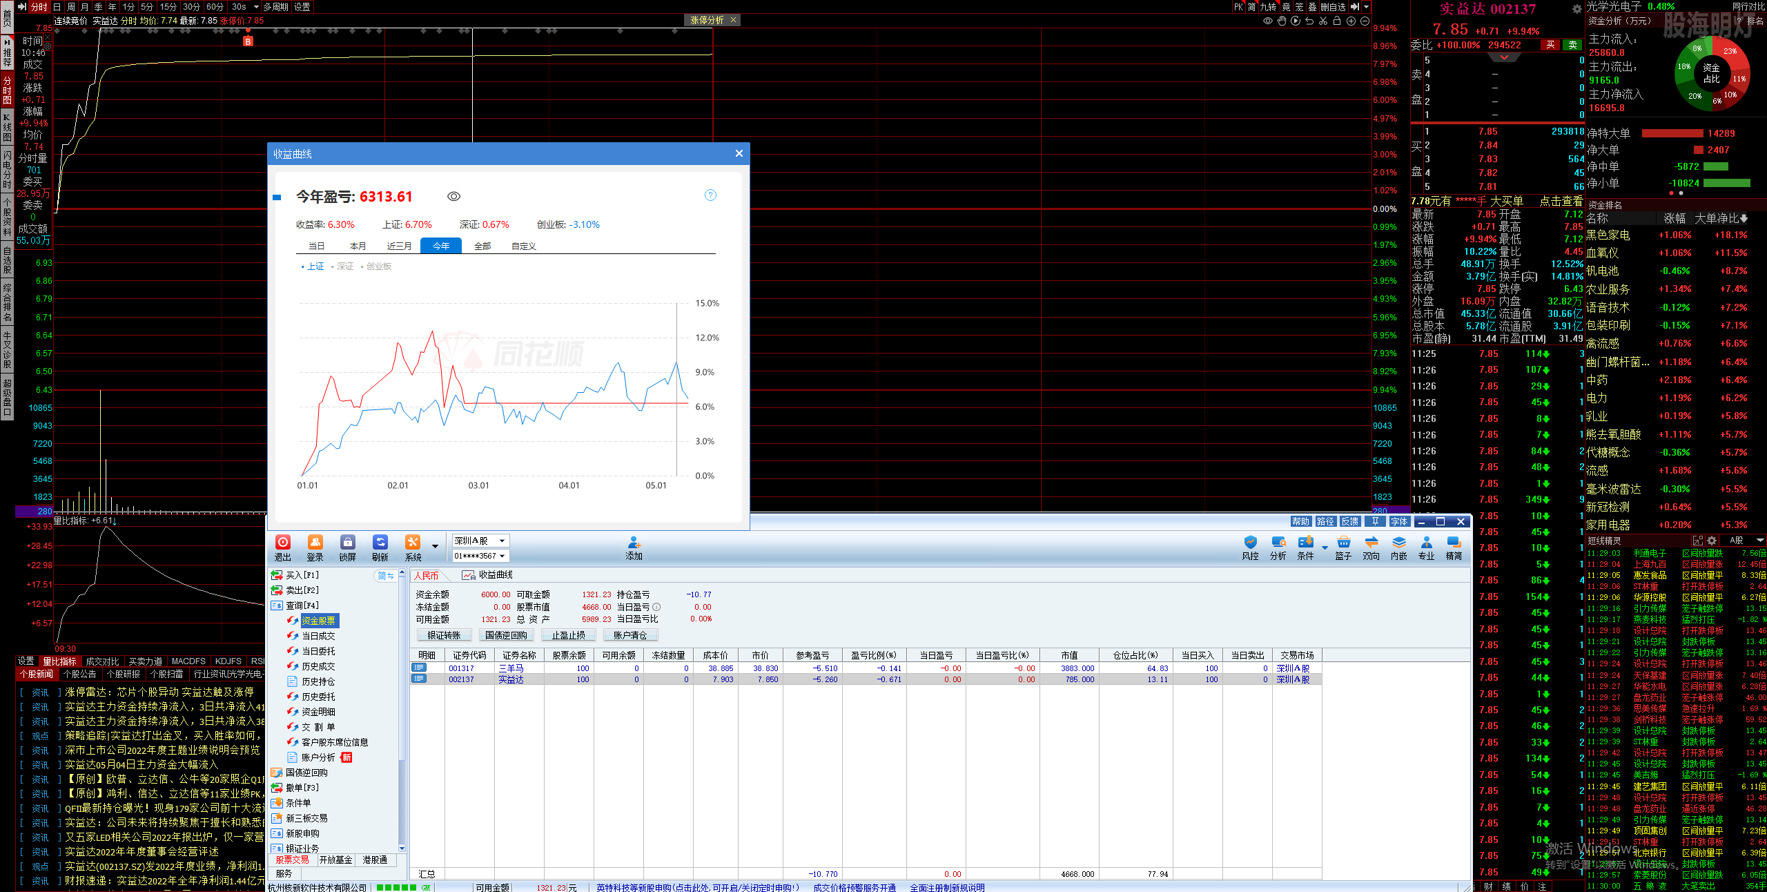The image size is (1767, 892).
Task: Click the 银证转账 button
Action: click(444, 635)
